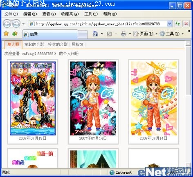
Task: Open the 收藏夹(A) menu
Action: (x=70, y=14)
